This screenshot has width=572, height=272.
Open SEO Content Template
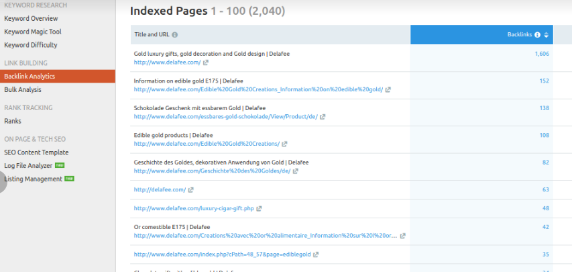coord(36,152)
